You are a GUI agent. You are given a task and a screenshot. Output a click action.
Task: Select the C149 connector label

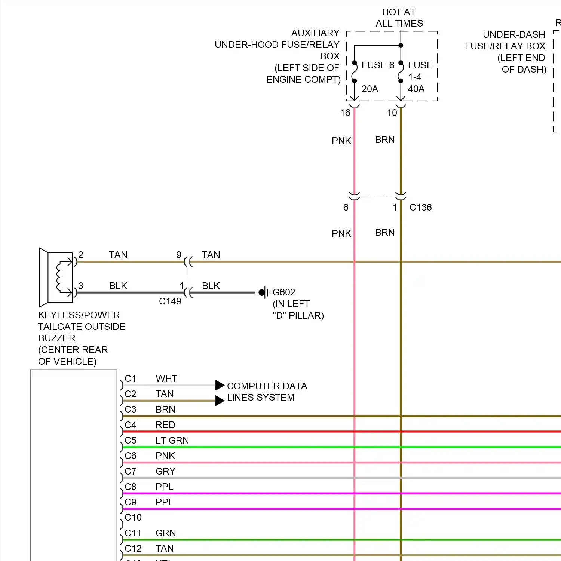pyautogui.click(x=170, y=301)
